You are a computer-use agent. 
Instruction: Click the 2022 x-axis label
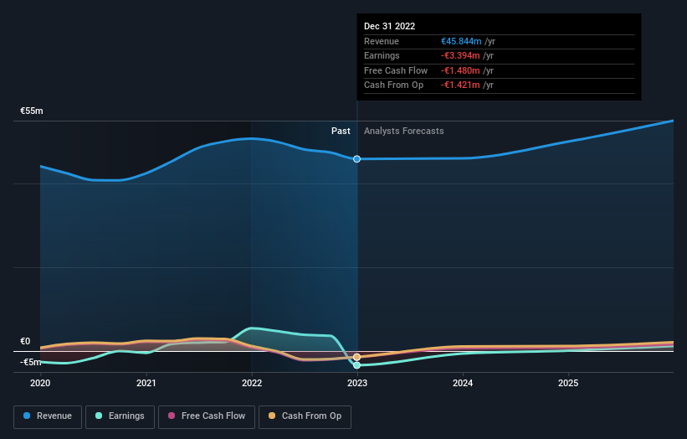coord(252,383)
